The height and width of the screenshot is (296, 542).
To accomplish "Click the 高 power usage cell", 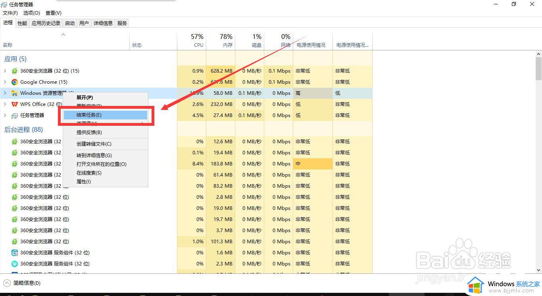I will pos(313,93).
